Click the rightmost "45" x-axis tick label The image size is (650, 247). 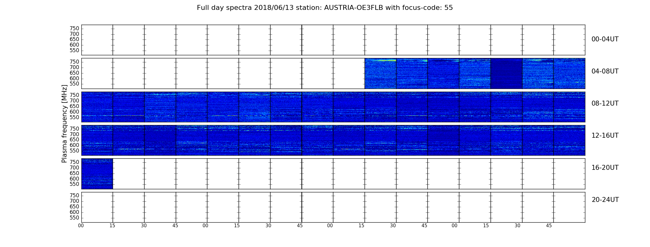point(549,226)
